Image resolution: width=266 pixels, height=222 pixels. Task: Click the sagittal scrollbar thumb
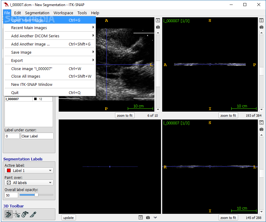(261, 71)
